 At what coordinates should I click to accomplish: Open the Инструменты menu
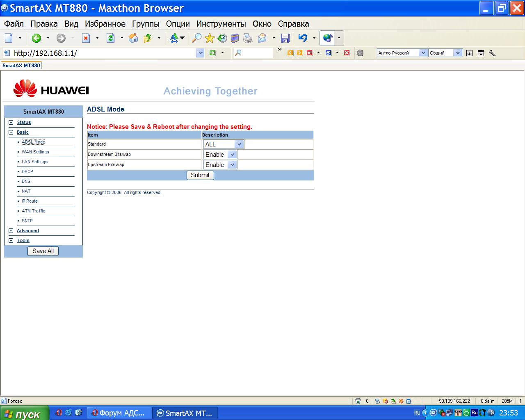221,24
